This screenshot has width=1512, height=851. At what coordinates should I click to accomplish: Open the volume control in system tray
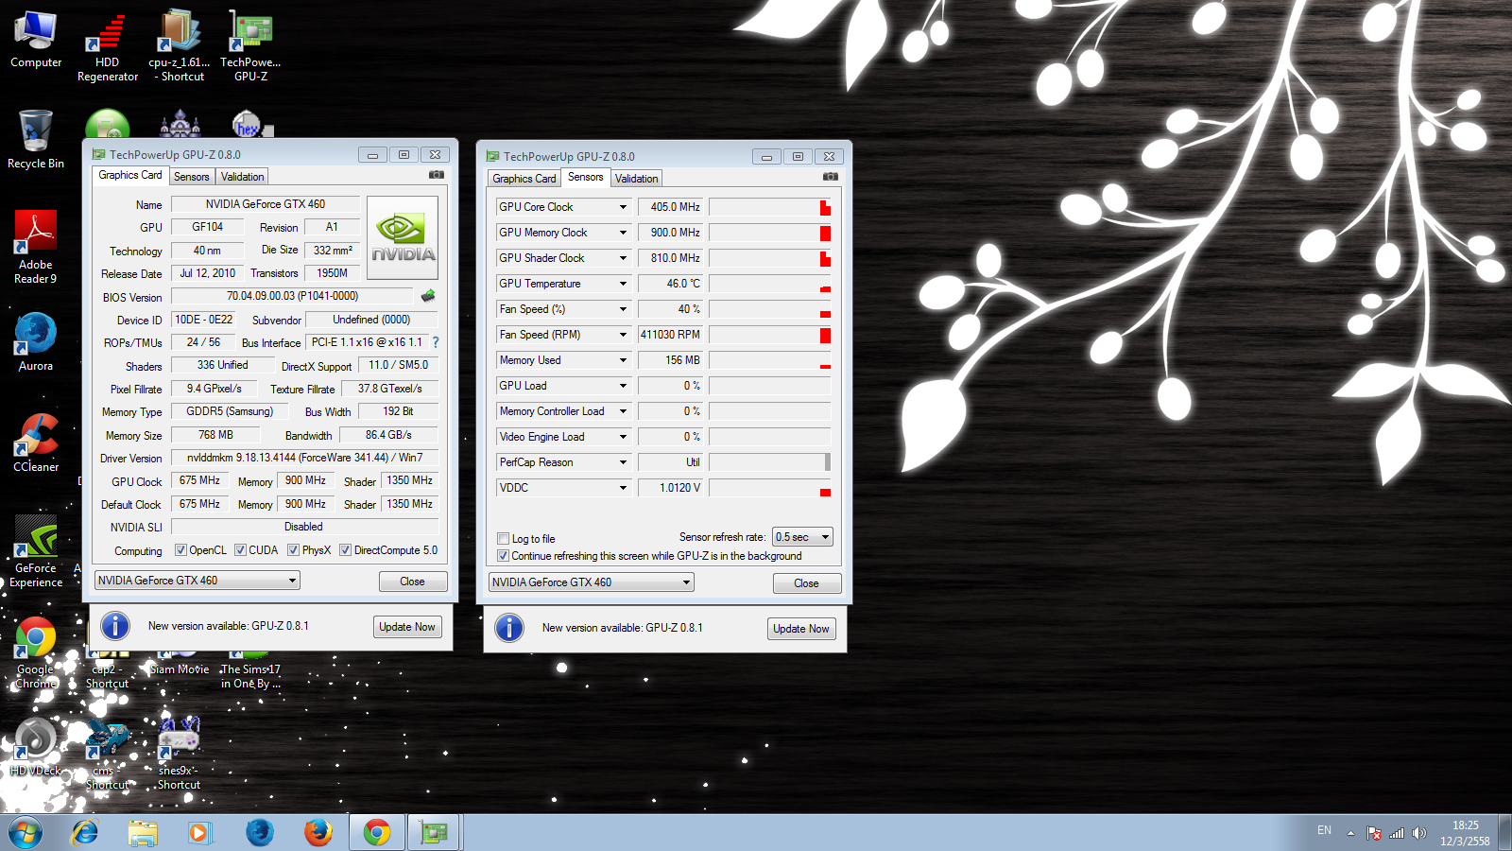(1418, 833)
